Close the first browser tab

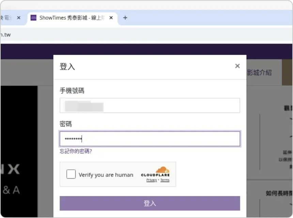[19, 18]
